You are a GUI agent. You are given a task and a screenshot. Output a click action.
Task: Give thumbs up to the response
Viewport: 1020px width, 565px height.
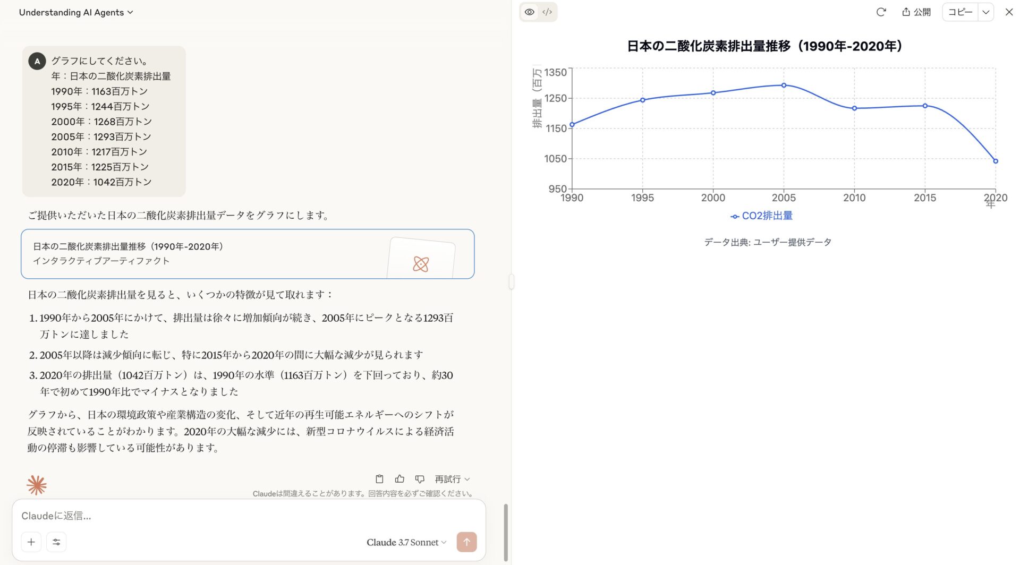(x=399, y=479)
